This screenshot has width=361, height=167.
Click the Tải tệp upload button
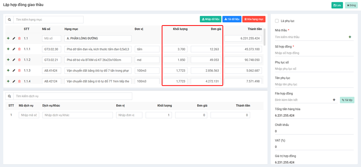347,100
